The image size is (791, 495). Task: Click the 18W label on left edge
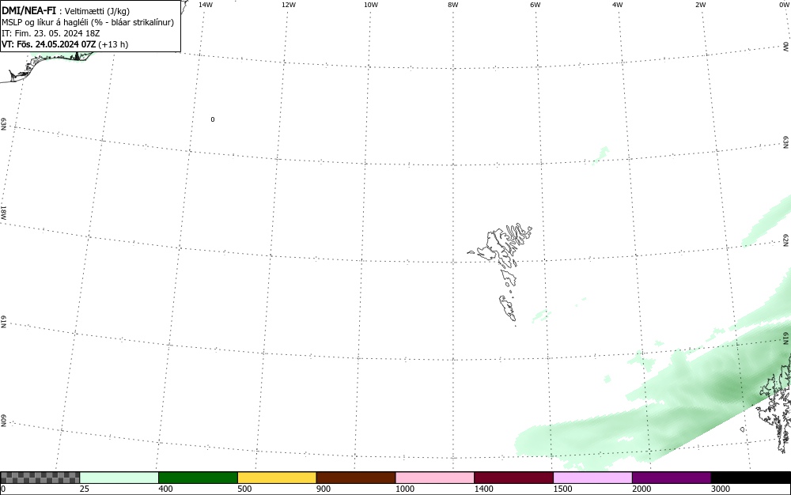(3, 212)
